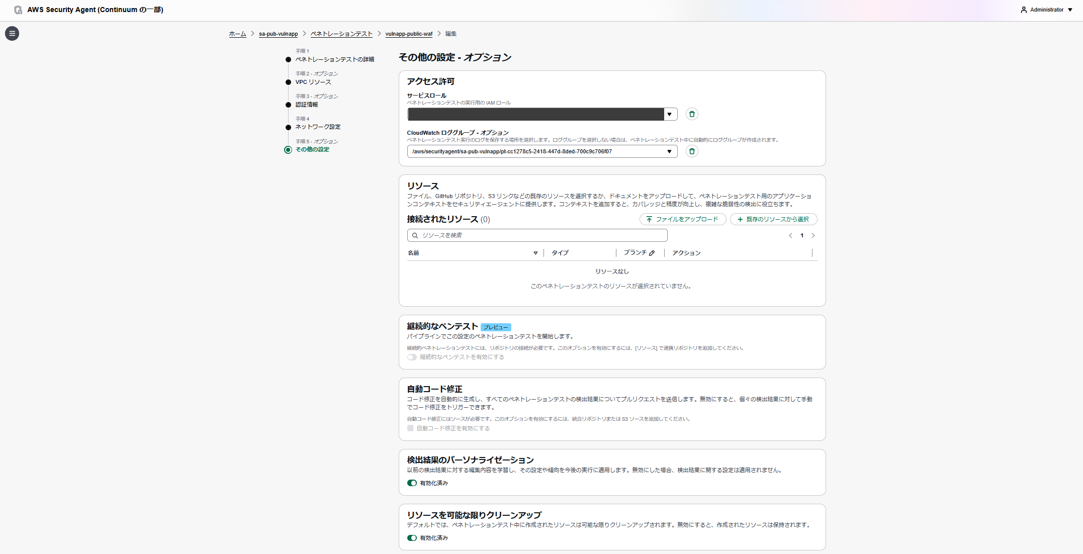Go to step 4 ネットワーク設定
This screenshot has height=554, width=1083.
coord(318,127)
